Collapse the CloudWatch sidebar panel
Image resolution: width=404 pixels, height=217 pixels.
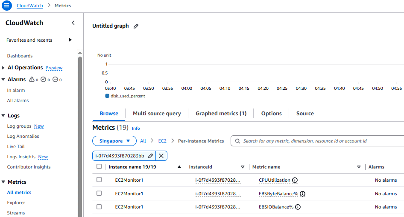73,23
